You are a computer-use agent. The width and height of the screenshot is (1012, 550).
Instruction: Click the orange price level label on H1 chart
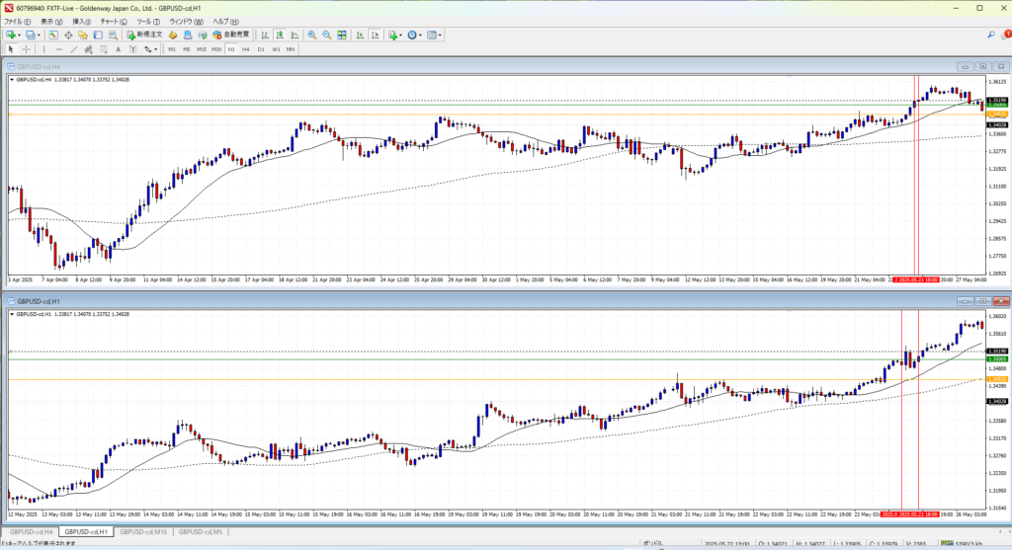[998, 379]
